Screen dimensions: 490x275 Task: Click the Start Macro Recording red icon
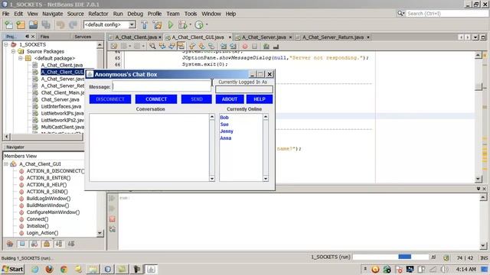click(x=245, y=47)
